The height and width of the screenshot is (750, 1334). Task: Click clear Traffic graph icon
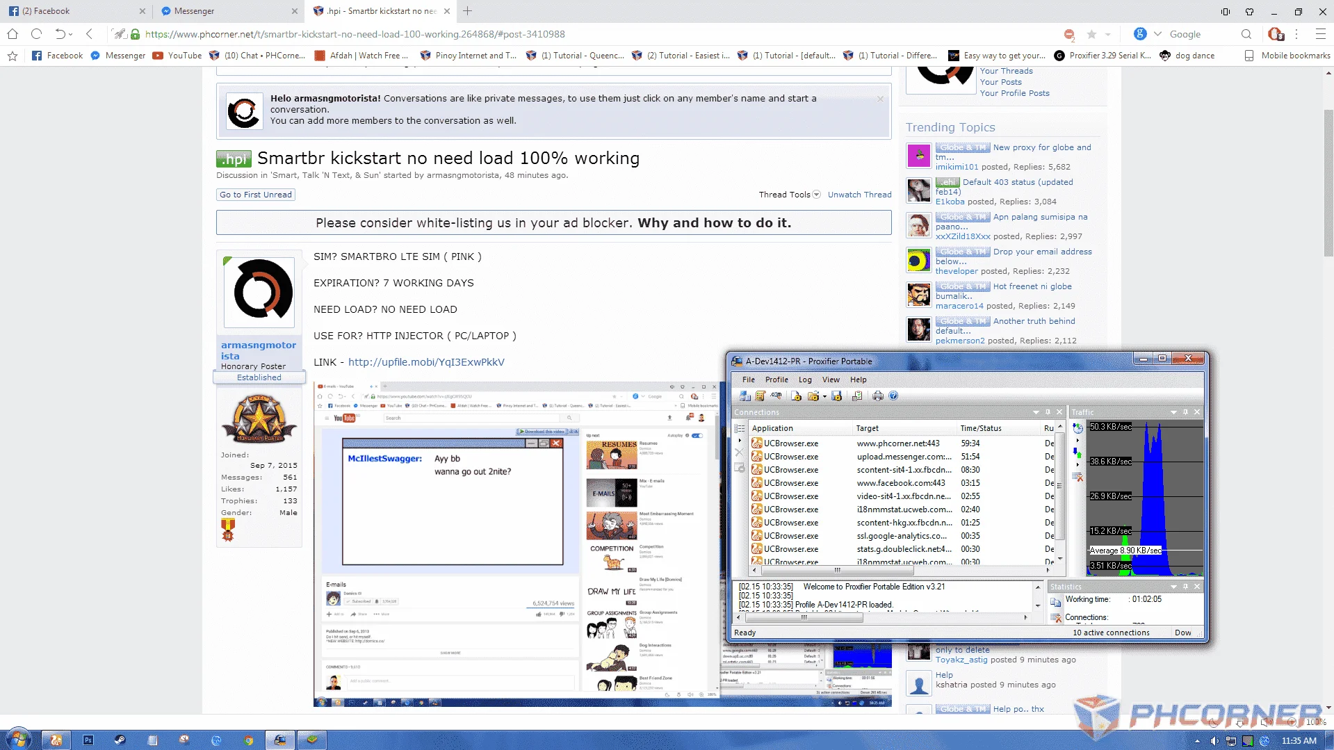point(1078,477)
